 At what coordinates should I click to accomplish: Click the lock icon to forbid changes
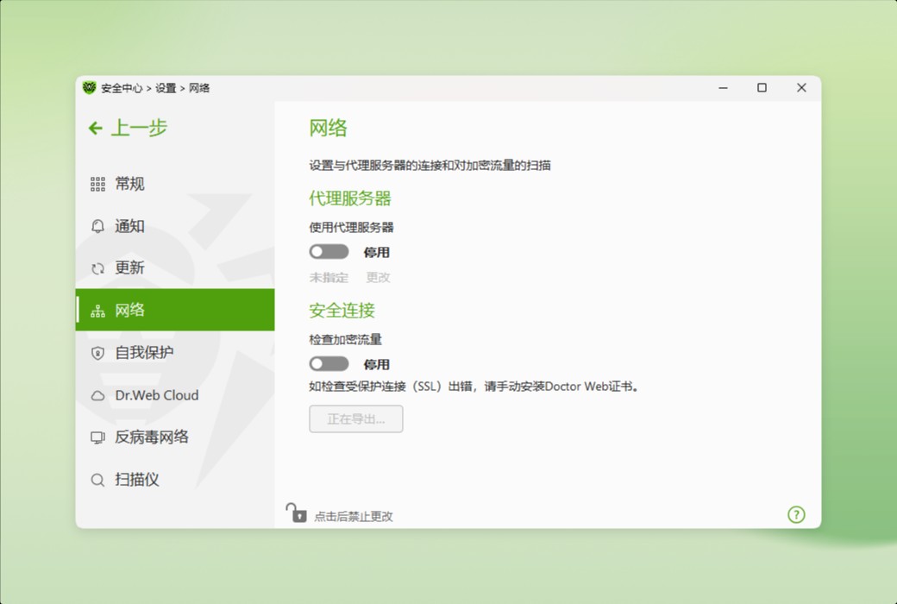(x=298, y=513)
